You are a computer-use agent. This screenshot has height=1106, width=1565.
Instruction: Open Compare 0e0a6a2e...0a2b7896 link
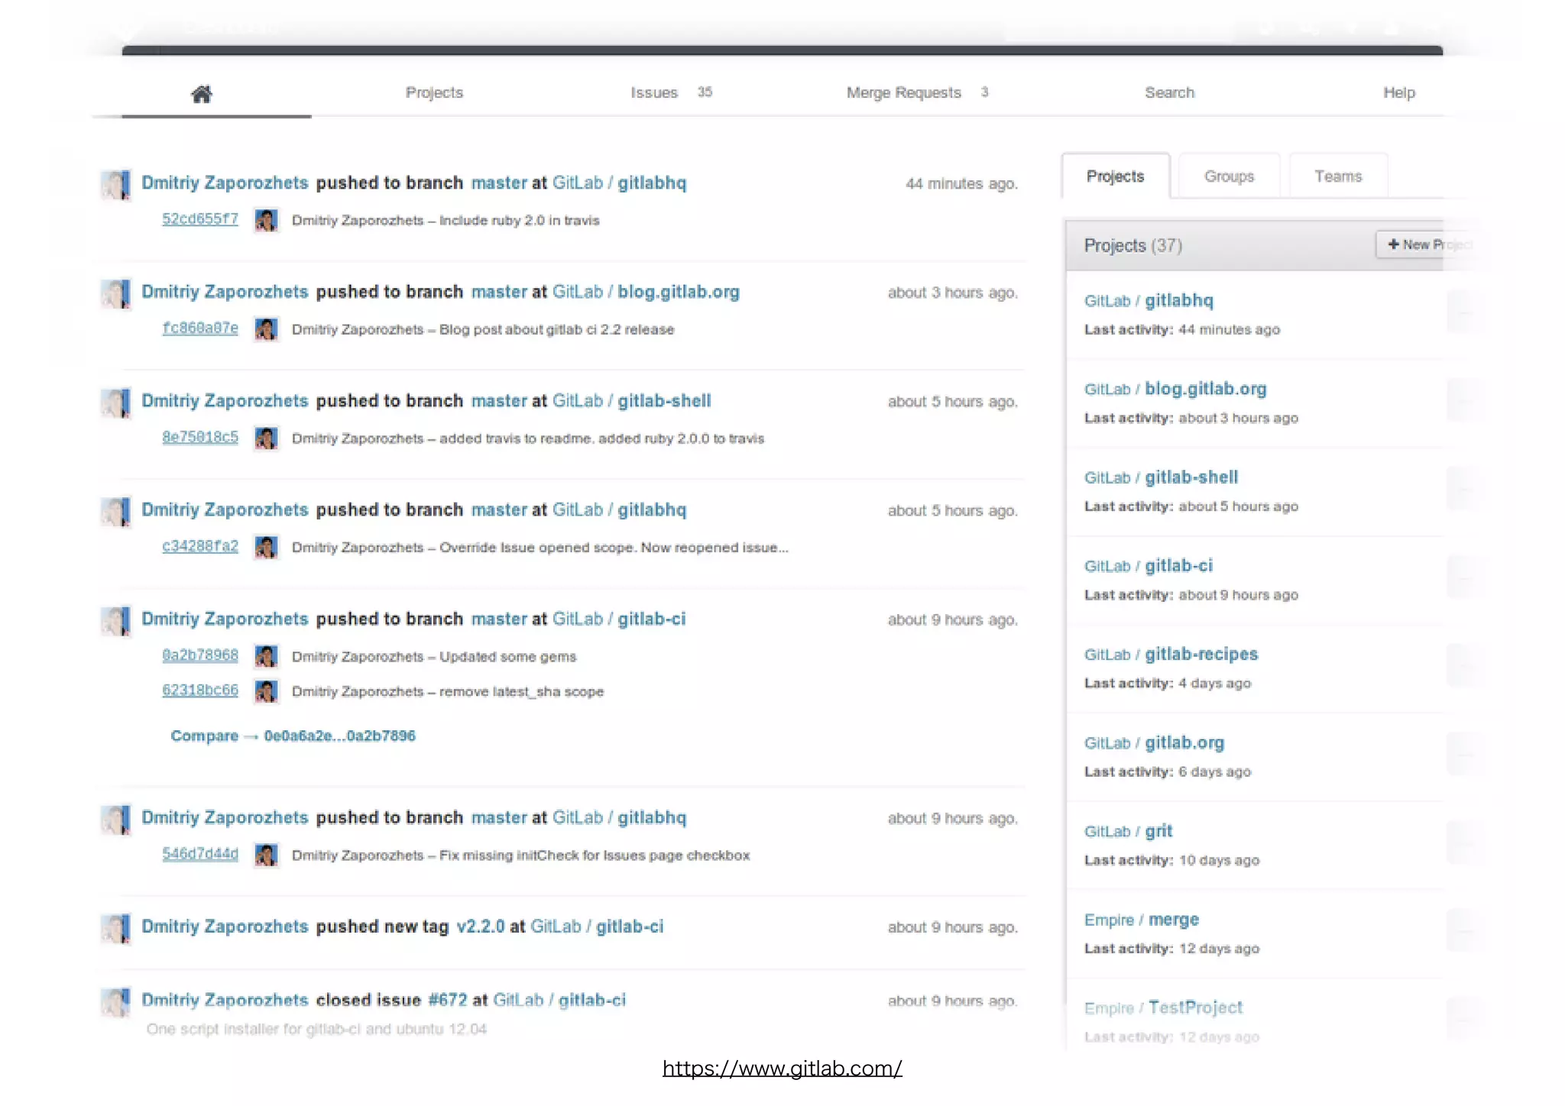tap(293, 736)
